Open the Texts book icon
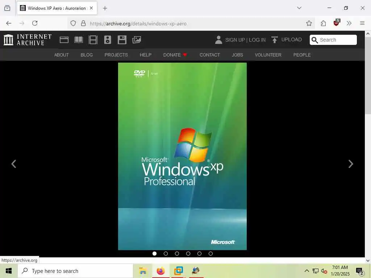The width and height of the screenshot is (371, 278). (x=78, y=40)
